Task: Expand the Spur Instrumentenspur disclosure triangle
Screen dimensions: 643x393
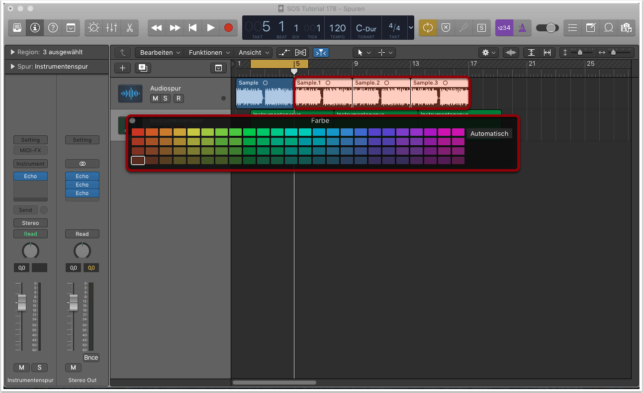Action: tap(12, 67)
